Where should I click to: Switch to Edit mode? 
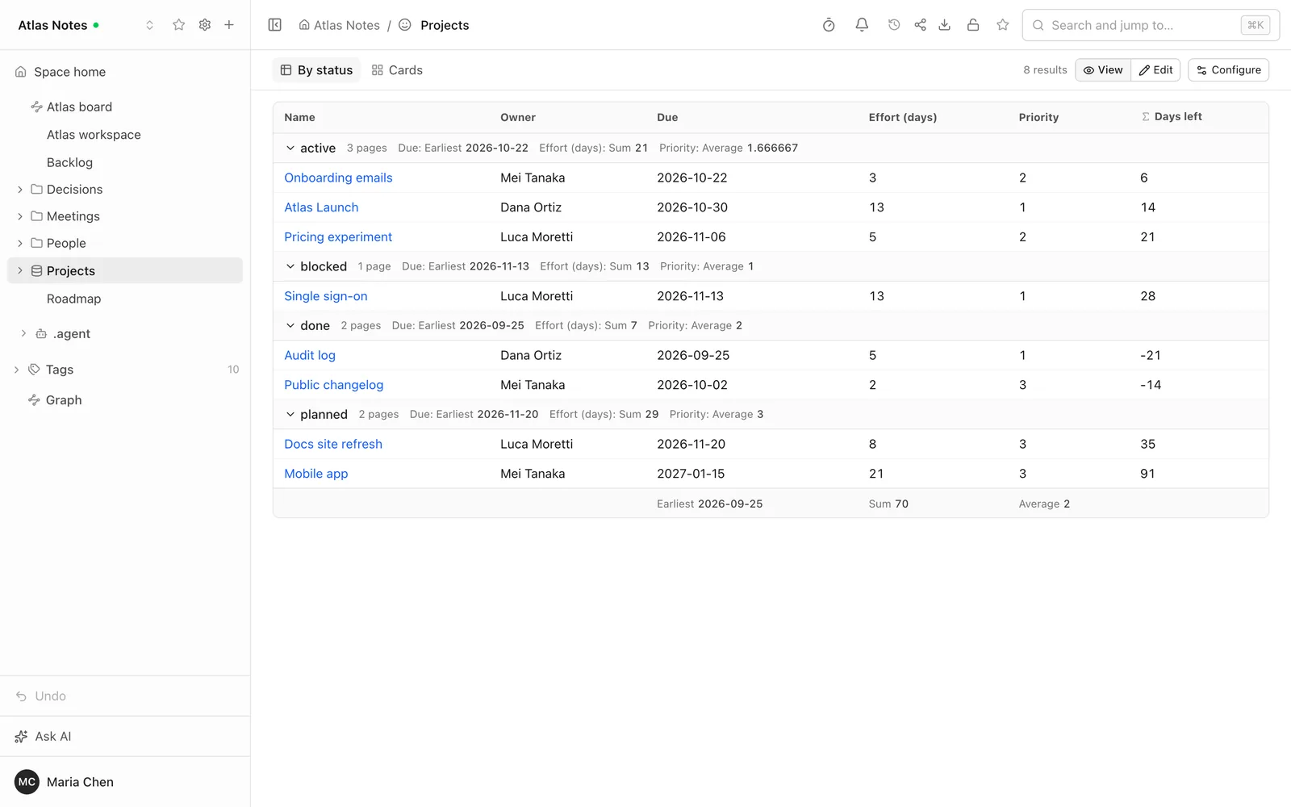click(1156, 70)
